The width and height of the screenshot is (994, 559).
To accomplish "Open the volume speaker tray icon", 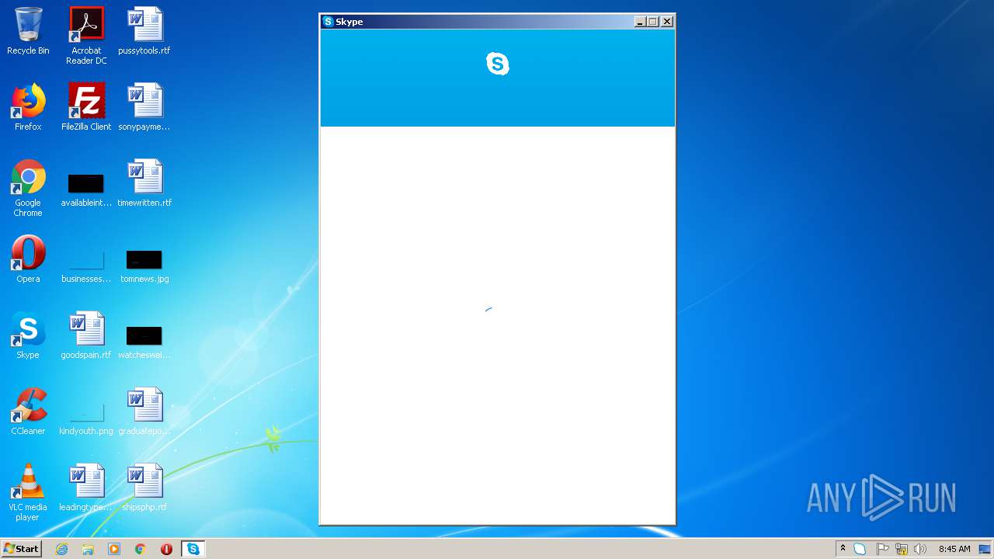I will pos(920,549).
